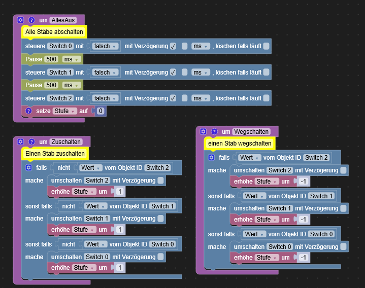Click the help icon on the setze Stufe block
The image size is (365, 288).
click(28, 111)
